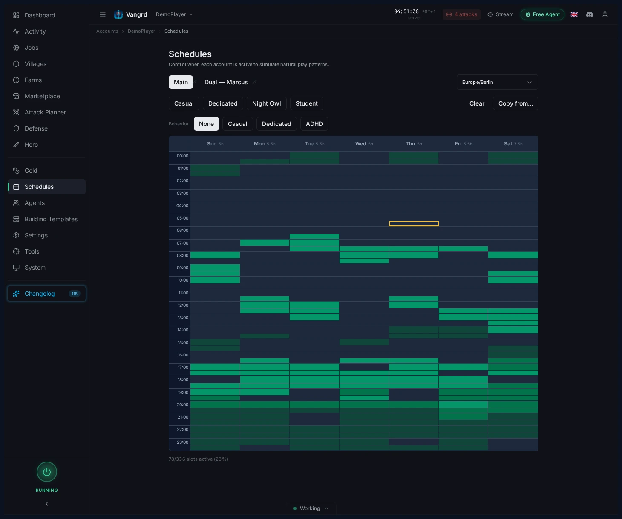Click the Discord icon in the top bar

(590, 14)
